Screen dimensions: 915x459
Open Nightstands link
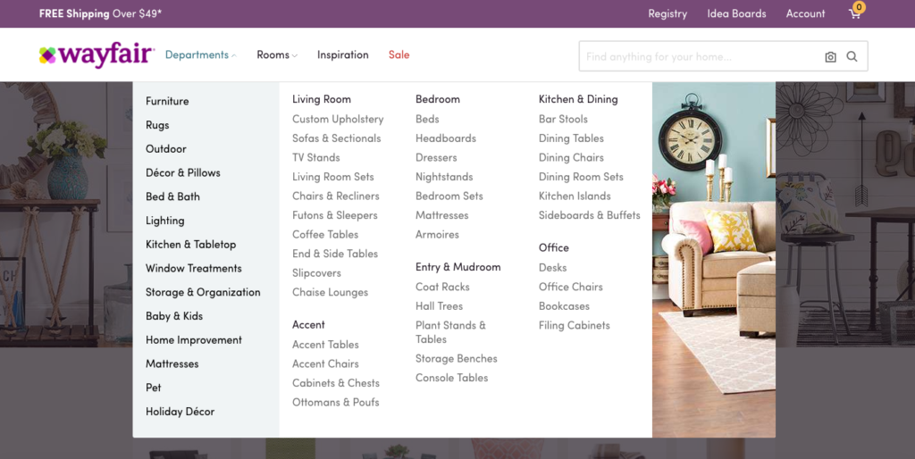[445, 177]
